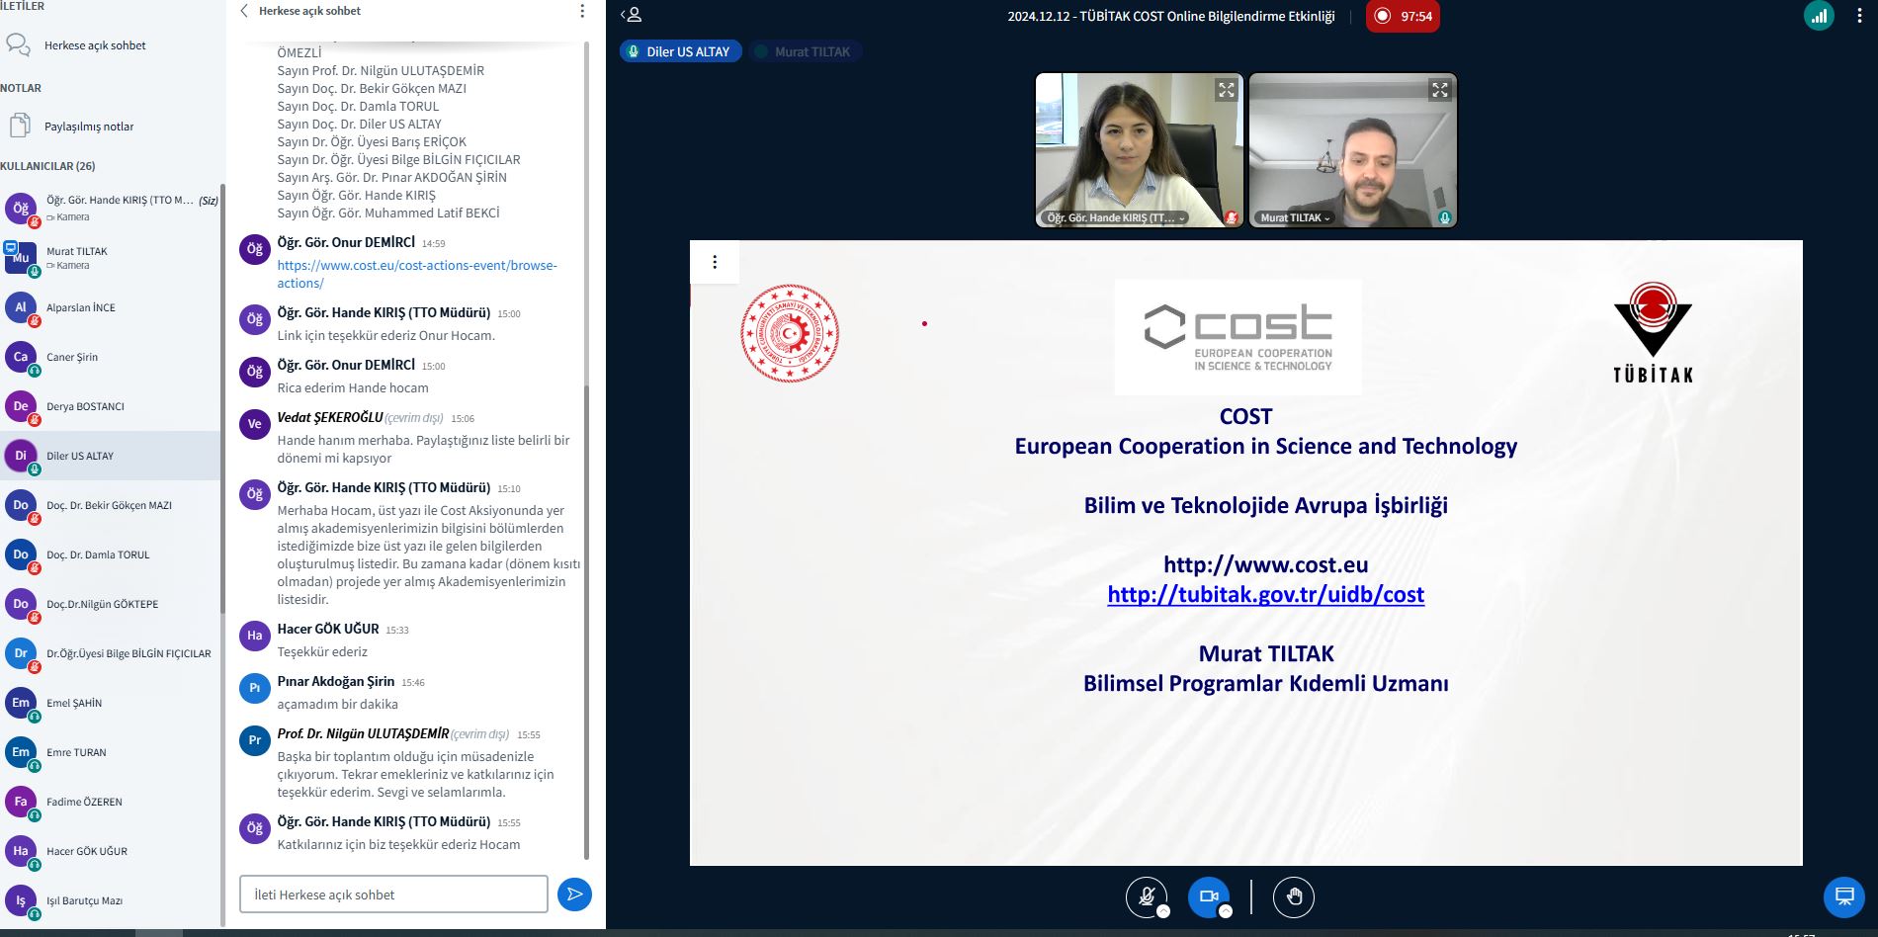Focus the chat message input field
The width and height of the screenshot is (1878, 937).
coord(393,894)
